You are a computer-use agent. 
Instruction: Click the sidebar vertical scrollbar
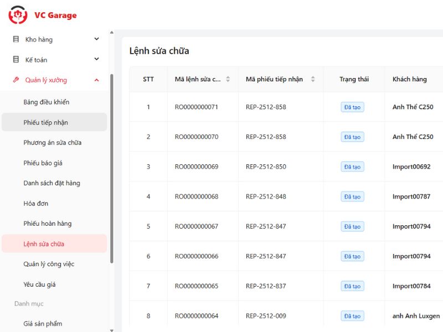(x=111, y=166)
